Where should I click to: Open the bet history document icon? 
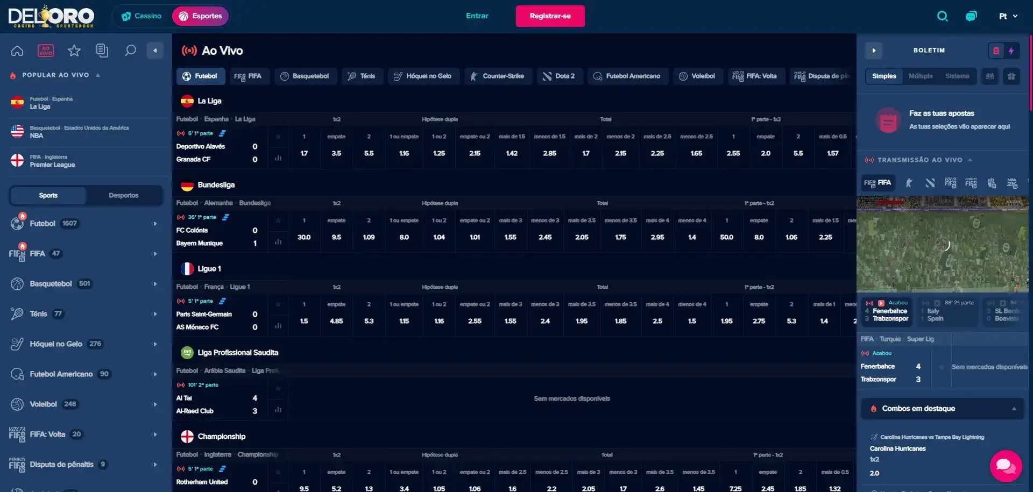[102, 51]
